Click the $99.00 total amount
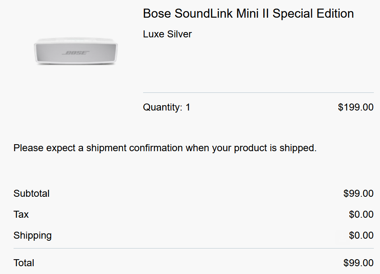The width and height of the screenshot is (380, 274). tap(358, 263)
